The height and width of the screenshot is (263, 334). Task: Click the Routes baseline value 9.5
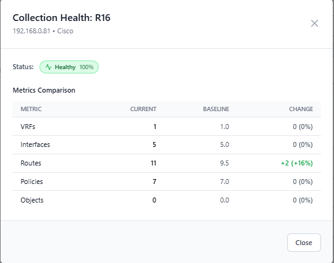225,163
